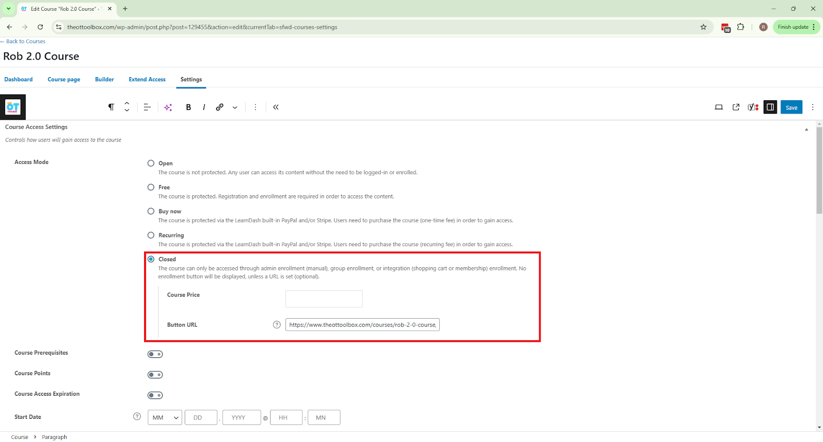Open block options three-dot menu

[256, 107]
